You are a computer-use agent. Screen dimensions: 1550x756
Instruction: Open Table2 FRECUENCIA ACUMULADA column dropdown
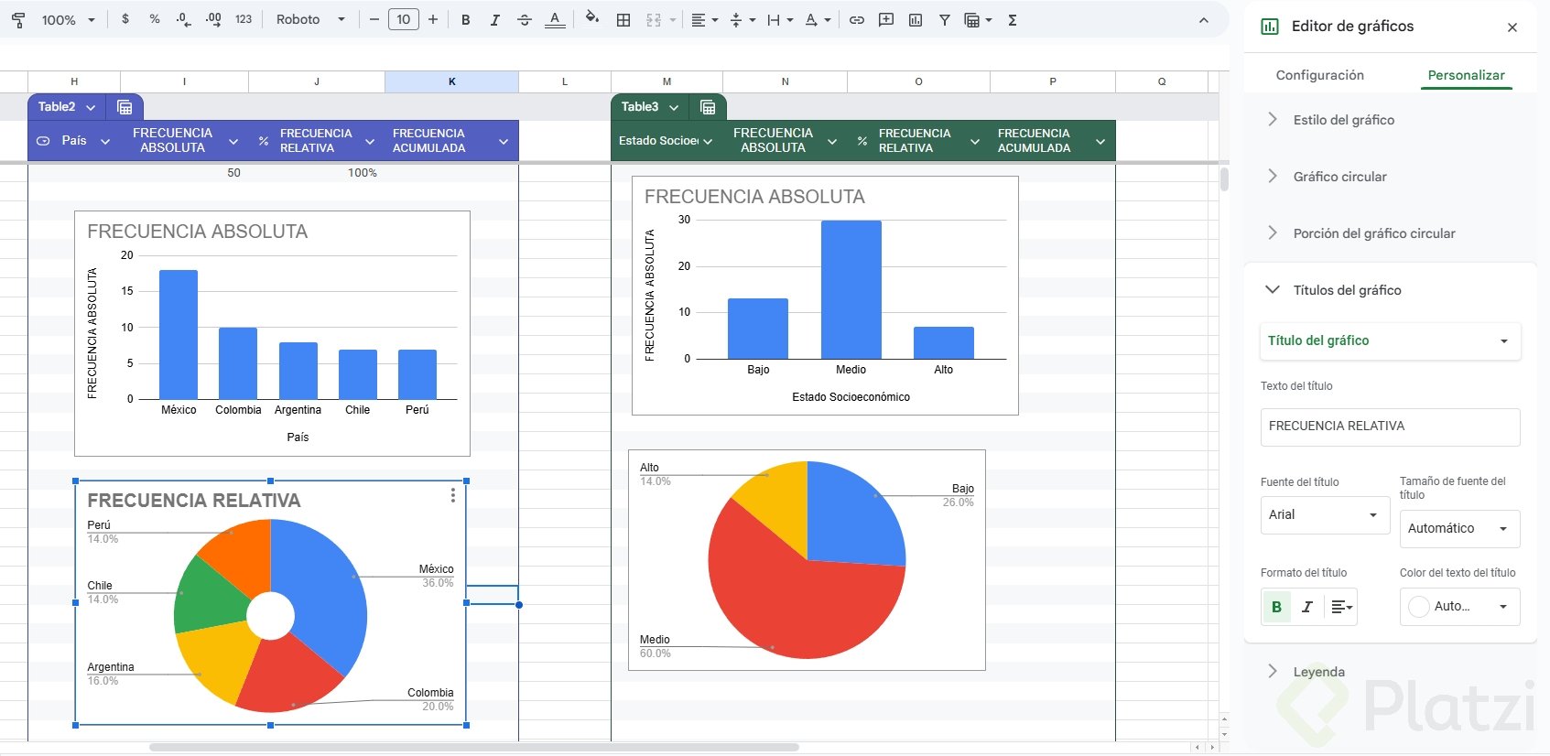point(504,141)
